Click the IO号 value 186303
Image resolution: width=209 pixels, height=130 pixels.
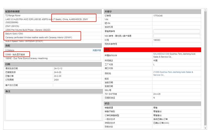157,40
